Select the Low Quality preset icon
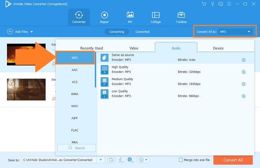Screen dimensions: 260x168 pos(104,94)
